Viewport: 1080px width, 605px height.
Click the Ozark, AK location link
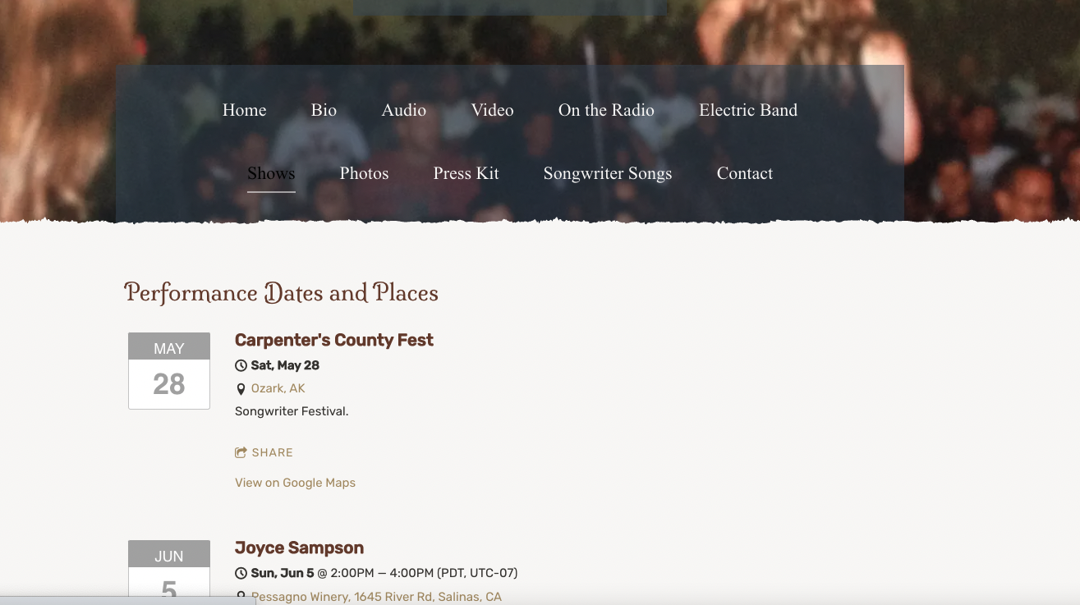tap(278, 388)
